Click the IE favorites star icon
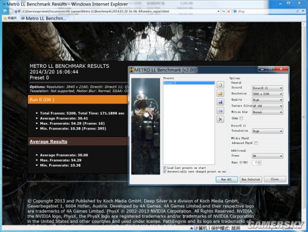The height and width of the screenshot is (232, 308). coord(5,19)
